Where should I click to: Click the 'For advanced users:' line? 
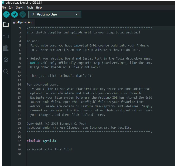(x=43, y=85)
